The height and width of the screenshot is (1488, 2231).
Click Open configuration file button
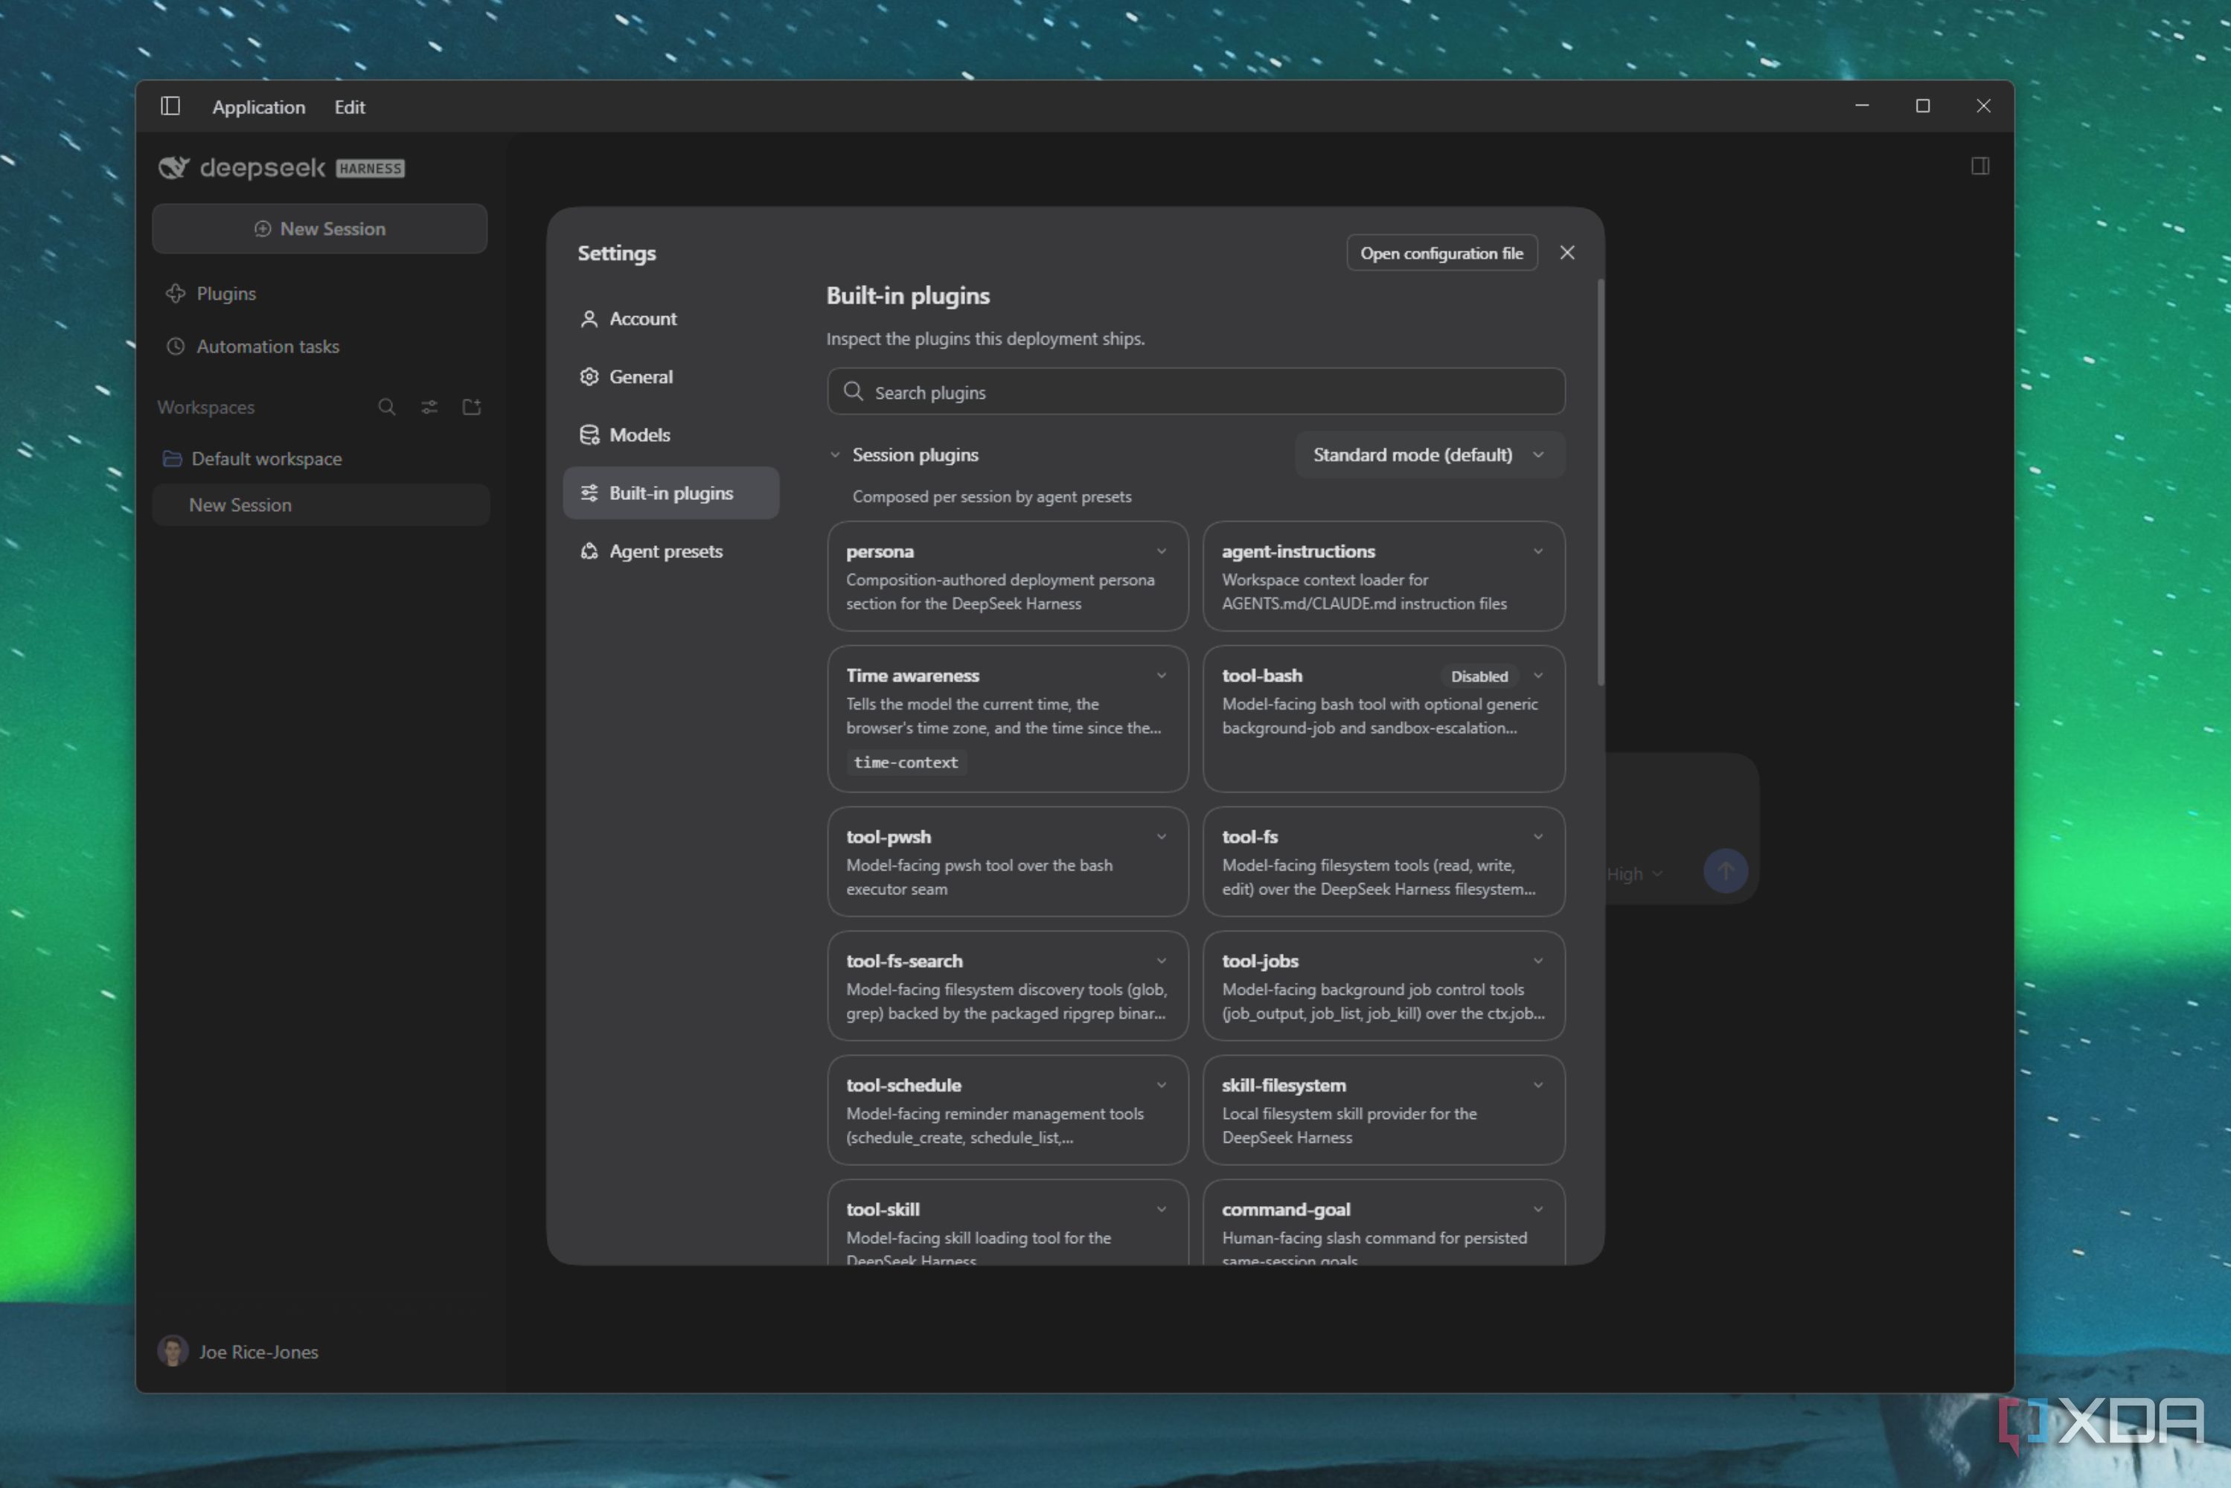pos(1441,252)
